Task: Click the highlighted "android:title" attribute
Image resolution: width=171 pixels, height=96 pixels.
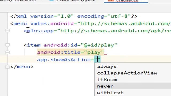Action: [x=59, y=52]
